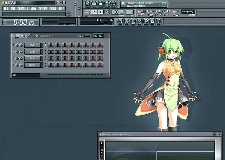Click the play icon in Fruity Limiter sidebar

pyautogui.click(x=102, y=143)
